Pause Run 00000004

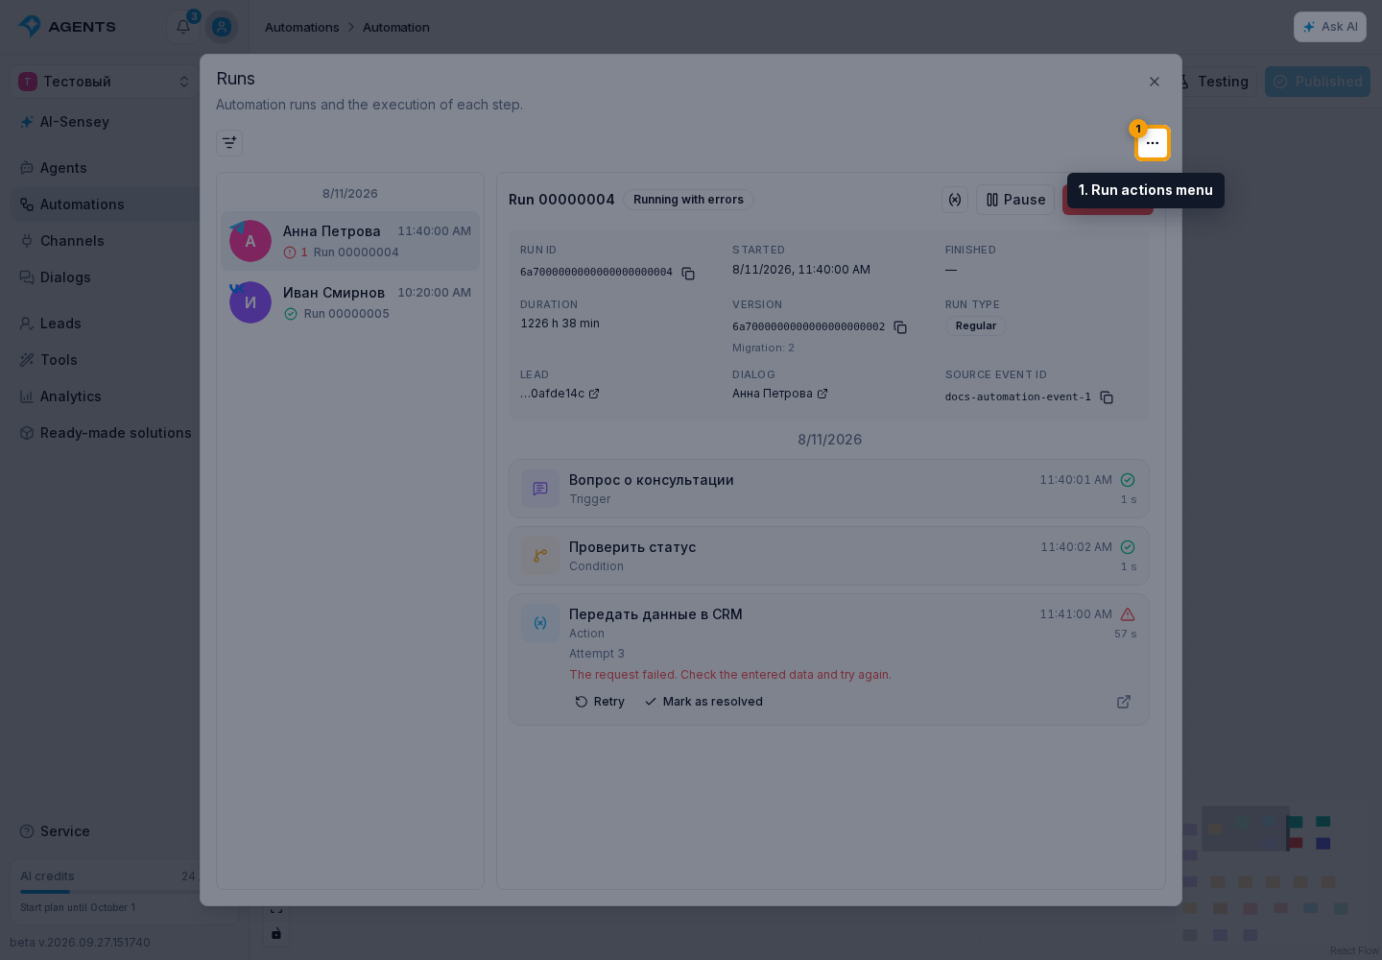[1015, 200]
